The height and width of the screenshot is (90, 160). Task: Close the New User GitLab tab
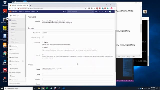[x=27, y=5]
